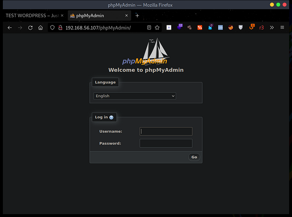Image resolution: width=292 pixels, height=217 pixels.
Task: Click the purple extension with 12 badge
Action: pos(179,27)
